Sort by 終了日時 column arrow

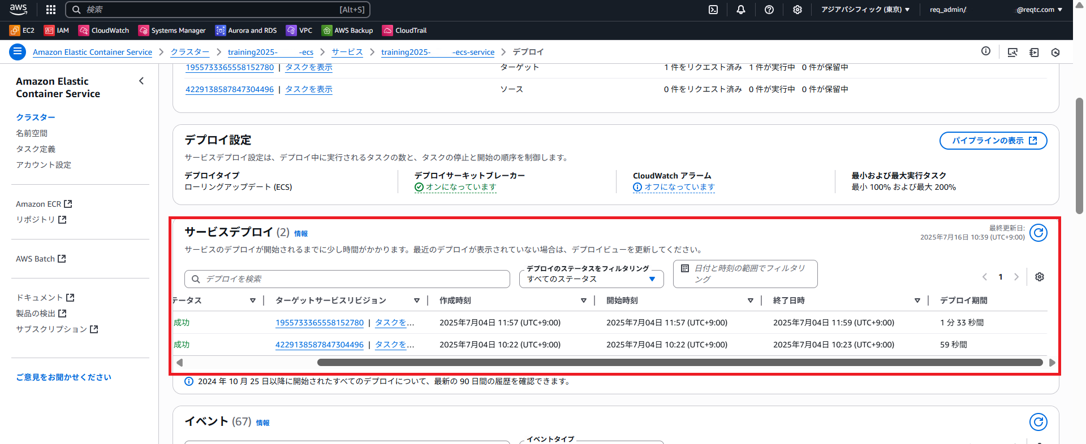point(917,301)
